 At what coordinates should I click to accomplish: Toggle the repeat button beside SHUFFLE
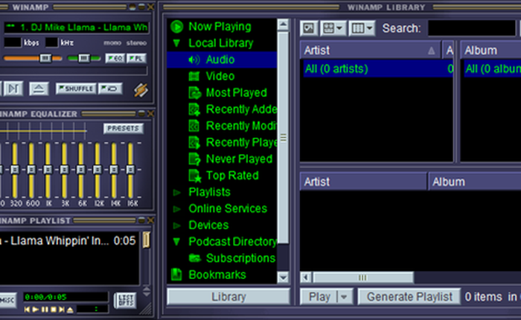[110, 89]
